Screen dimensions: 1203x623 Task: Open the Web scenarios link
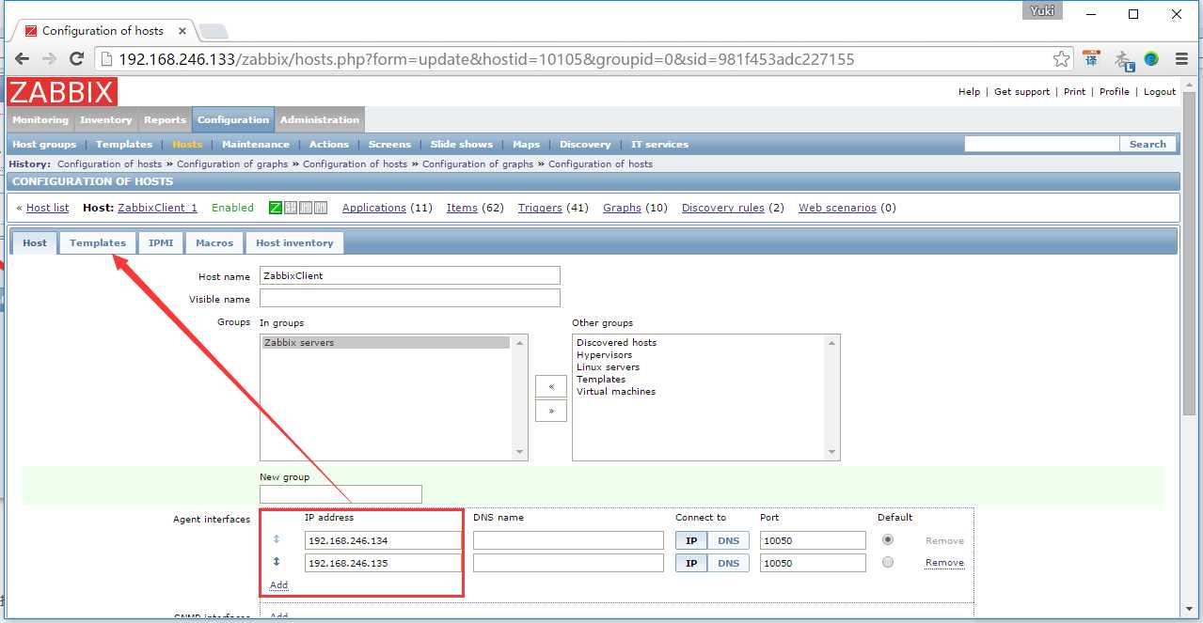[x=837, y=208]
